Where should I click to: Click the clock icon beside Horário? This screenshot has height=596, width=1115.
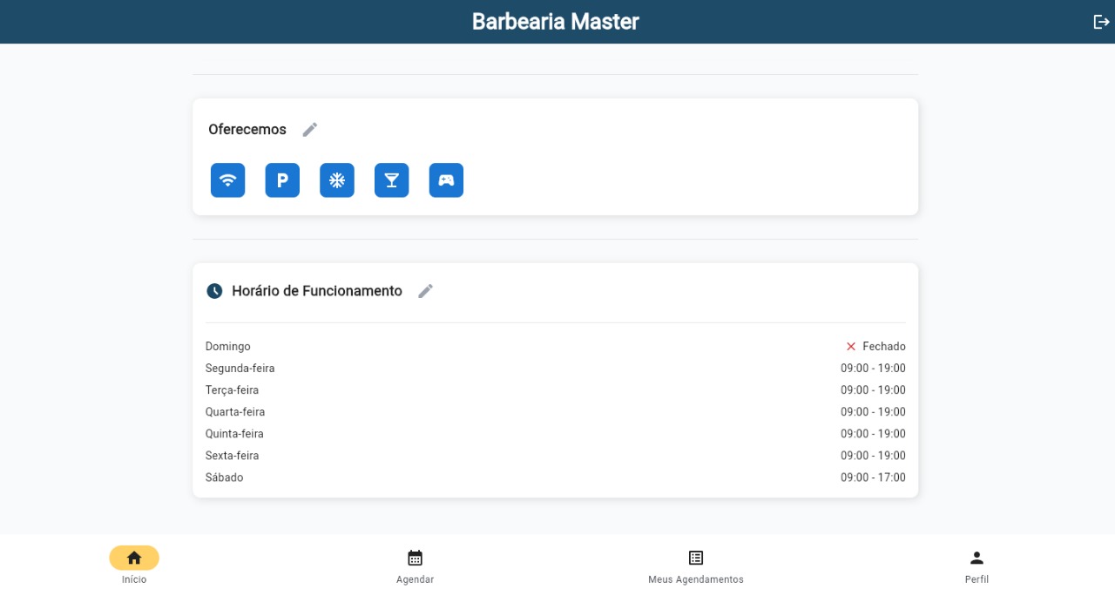pyautogui.click(x=214, y=291)
